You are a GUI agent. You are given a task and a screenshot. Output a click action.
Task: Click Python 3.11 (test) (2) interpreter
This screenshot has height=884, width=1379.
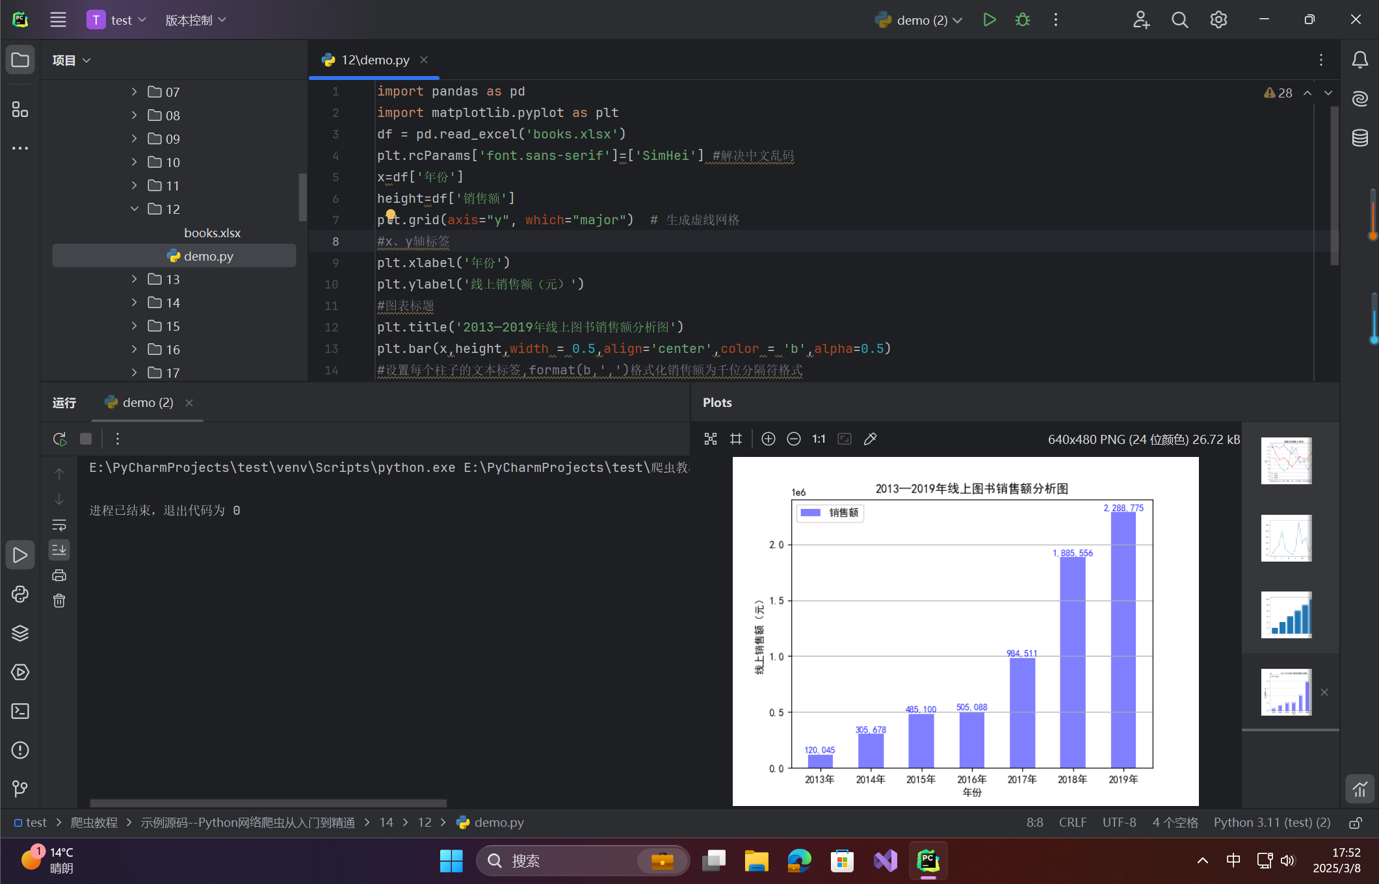point(1272,822)
